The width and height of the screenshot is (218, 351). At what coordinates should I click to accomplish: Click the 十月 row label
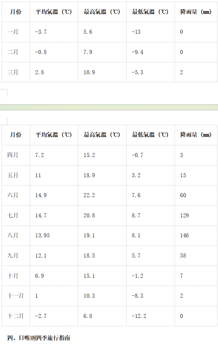tap(13, 276)
